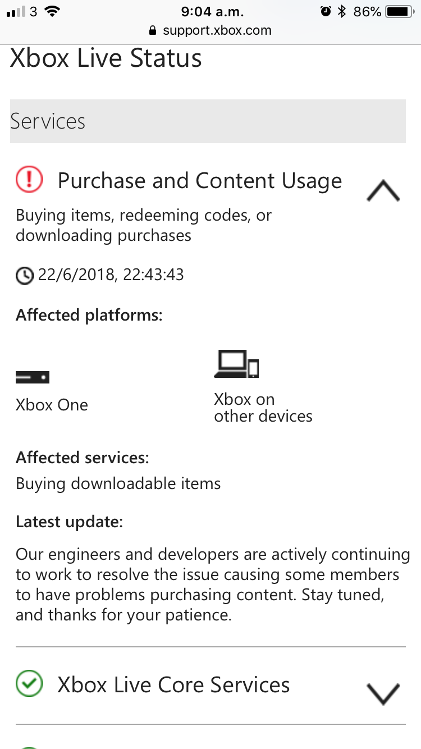Tap the partially visible green status icon at bottom
This screenshot has height=749, width=421.
coord(29,747)
